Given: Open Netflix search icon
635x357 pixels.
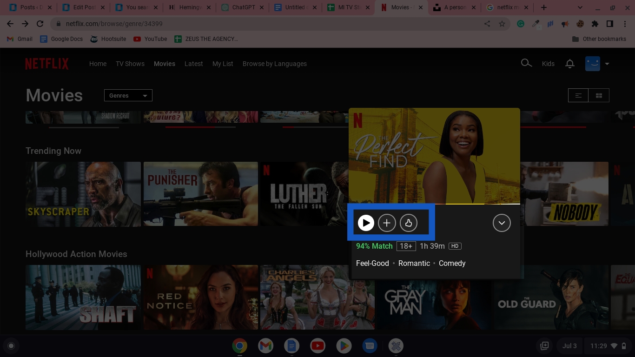Looking at the screenshot, I should click(x=526, y=63).
